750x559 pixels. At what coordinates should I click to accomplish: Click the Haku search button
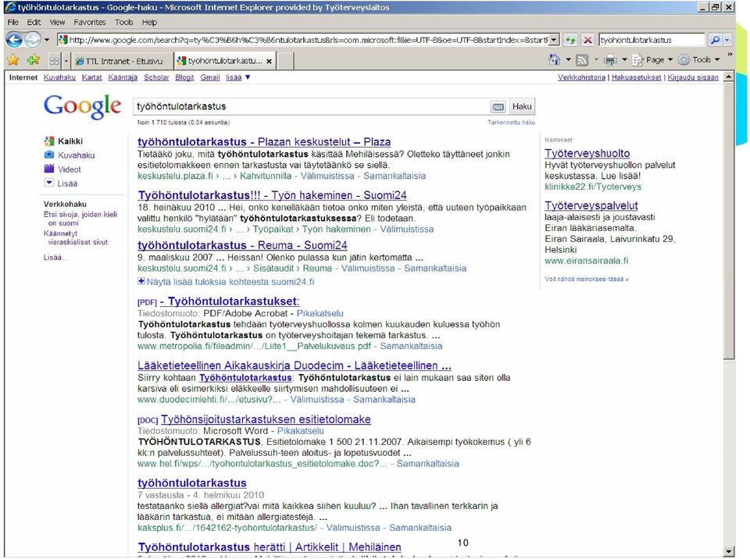pyautogui.click(x=522, y=107)
